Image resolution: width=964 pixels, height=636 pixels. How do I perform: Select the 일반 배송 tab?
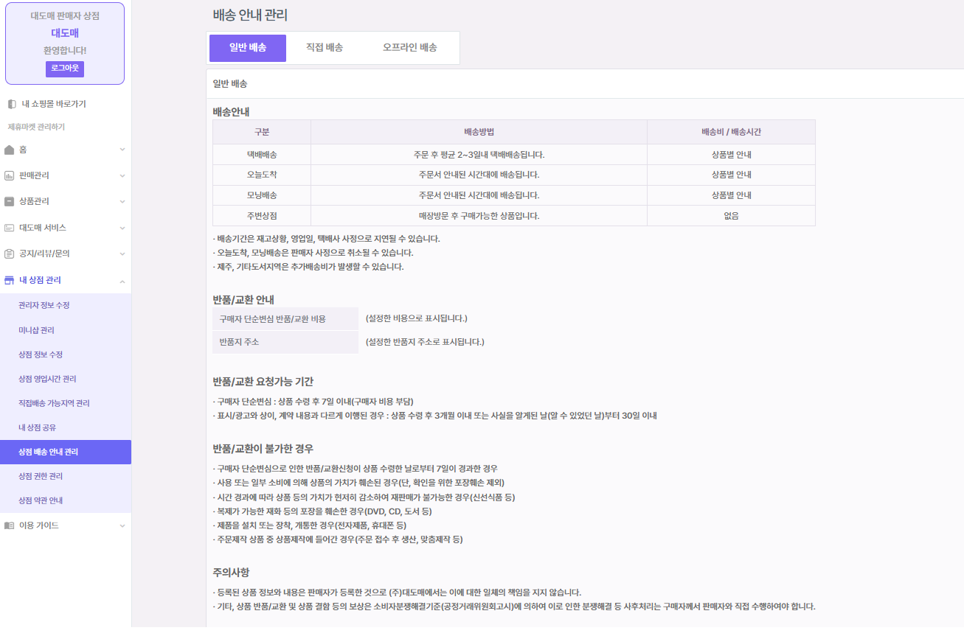(248, 48)
